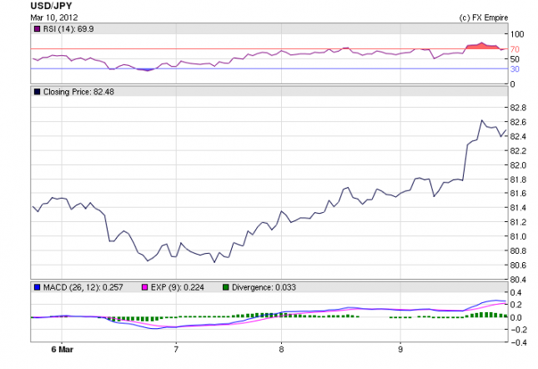Click the price axis value 82.2
Image resolution: width=538 pixels, height=369 pixels.
point(518,151)
